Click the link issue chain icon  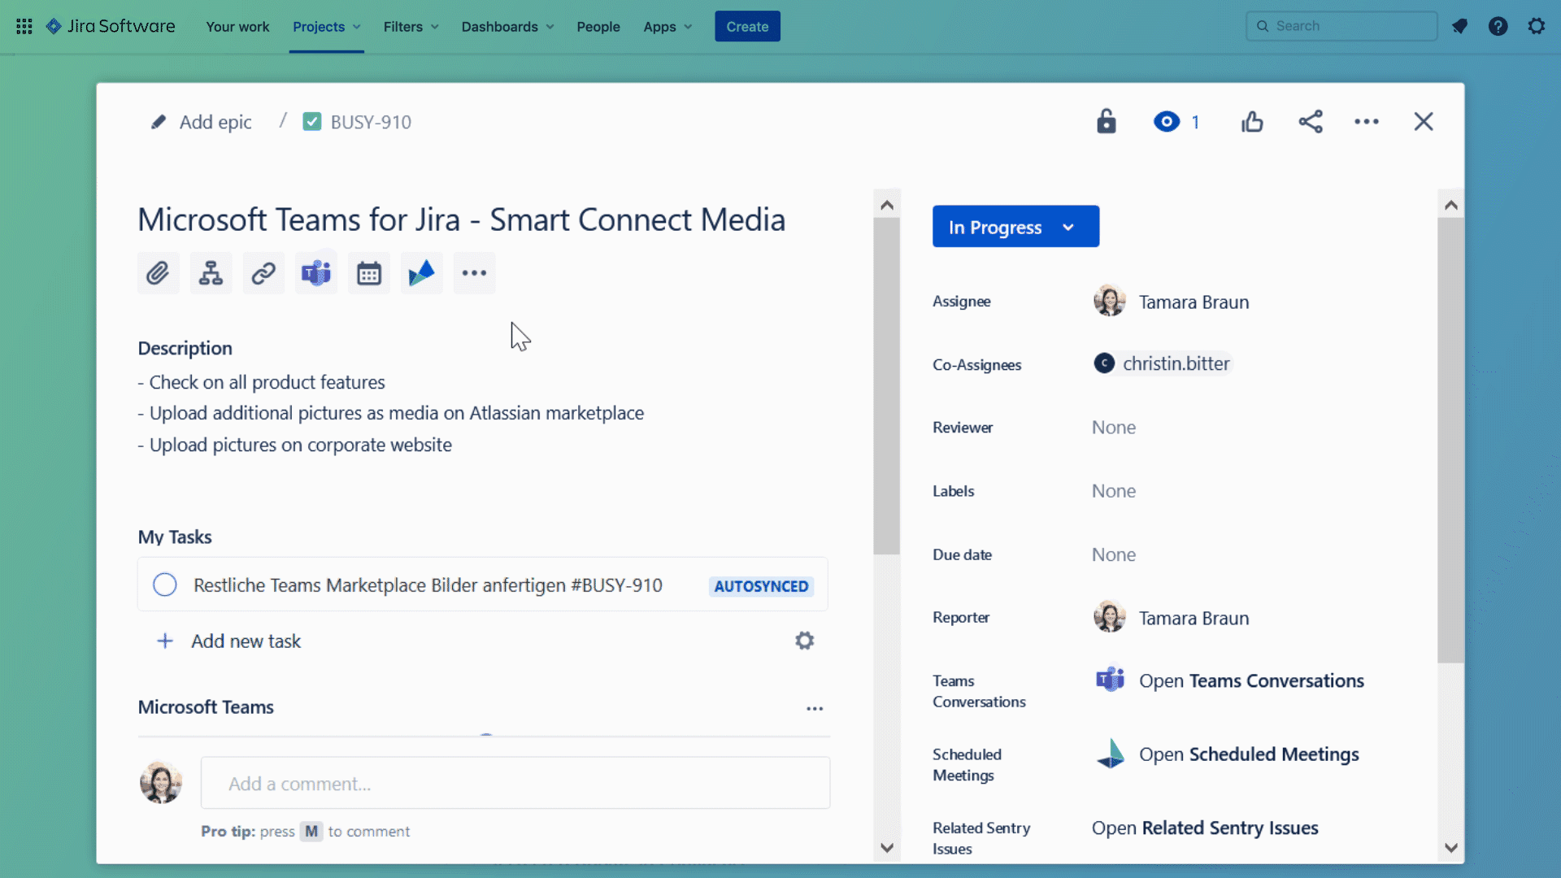(x=263, y=273)
